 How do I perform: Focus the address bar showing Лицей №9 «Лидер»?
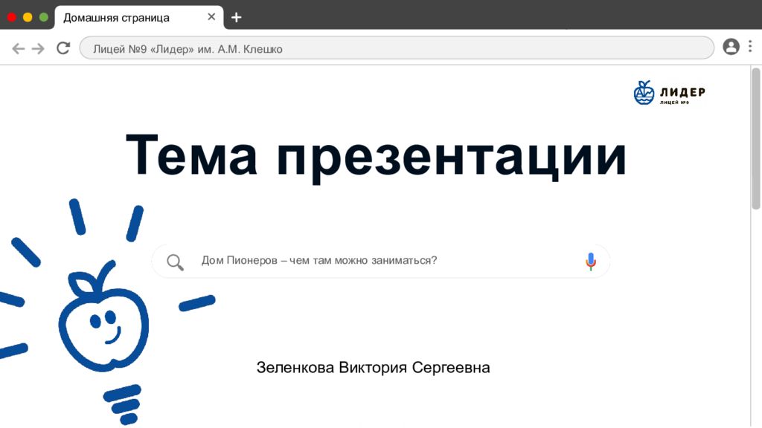(x=396, y=48)
